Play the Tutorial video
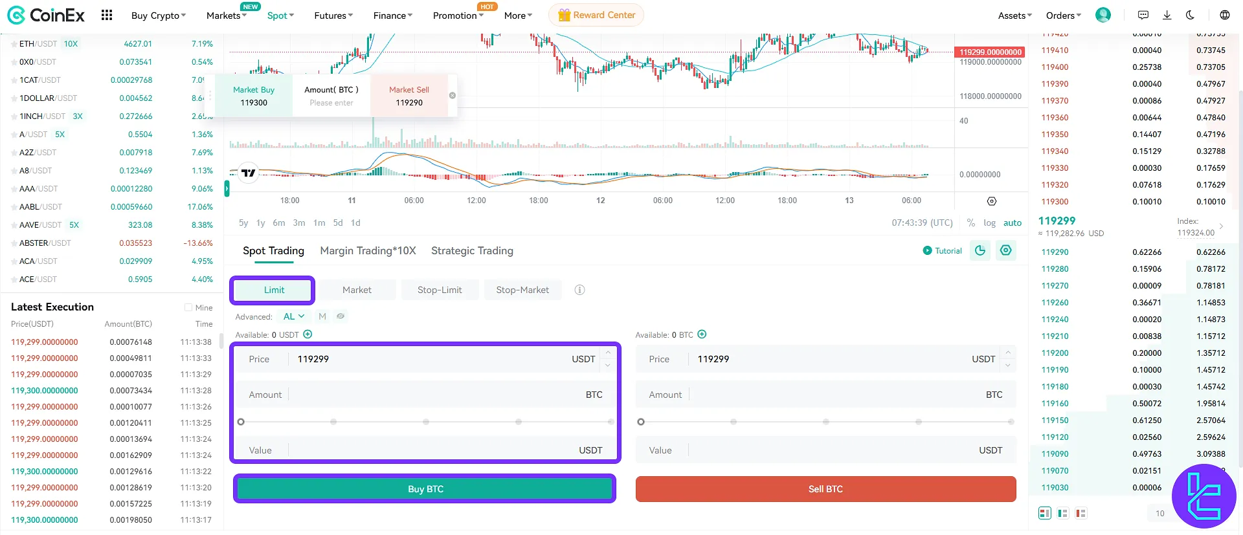Viewport: 1243px width, 535px height. click(943, 250)
